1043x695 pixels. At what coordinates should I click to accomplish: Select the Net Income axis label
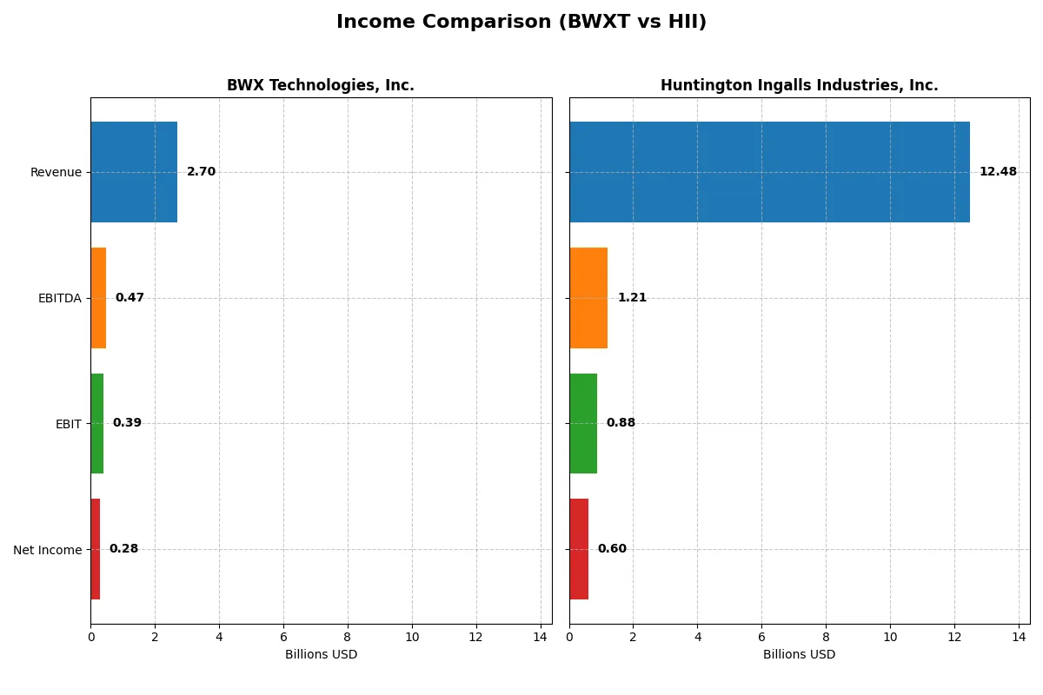coord(47,549)
